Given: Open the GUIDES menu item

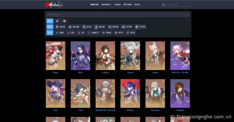Looking at the screenshot, I should click(118, 5).
